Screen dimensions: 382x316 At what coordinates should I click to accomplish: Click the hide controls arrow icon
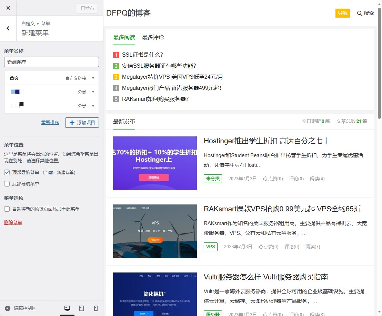point(8,308)
